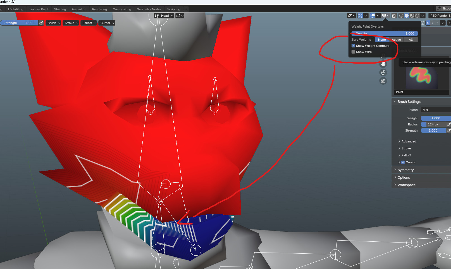Click the Weight slider in Brush Settings

(x=436, y=118)
